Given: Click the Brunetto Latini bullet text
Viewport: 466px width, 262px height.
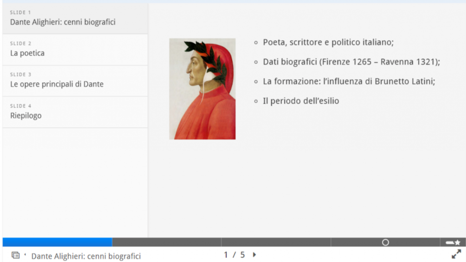Looking at the screenshot, I should (349, 81).
